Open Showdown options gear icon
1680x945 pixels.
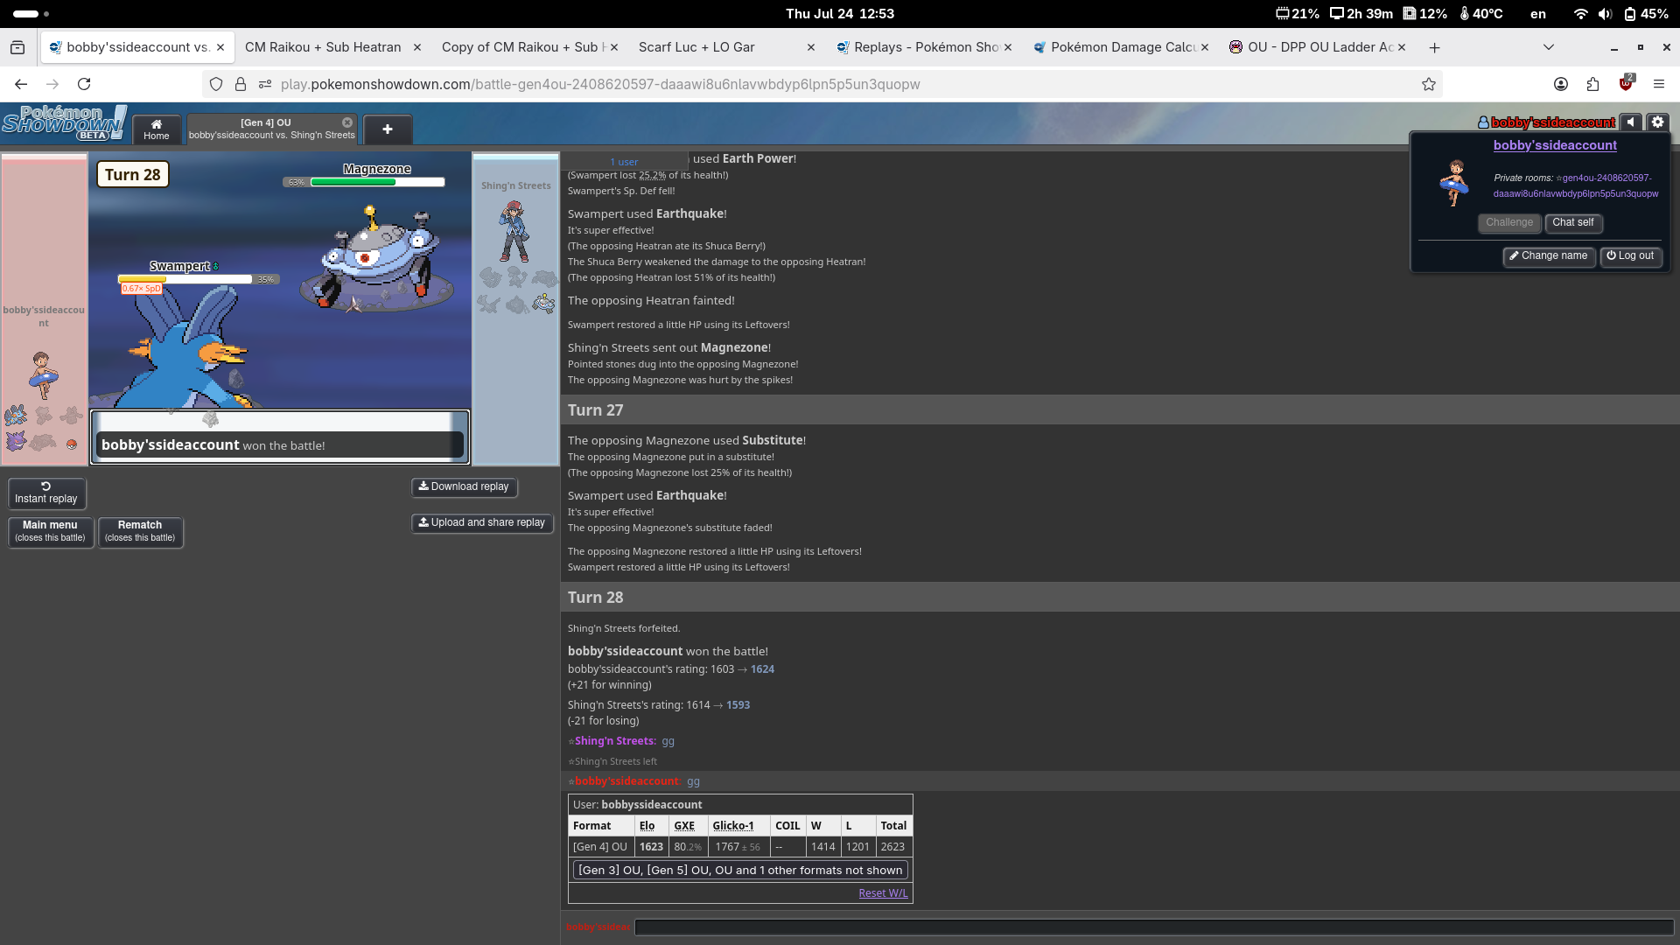(x=1658, y=122)
